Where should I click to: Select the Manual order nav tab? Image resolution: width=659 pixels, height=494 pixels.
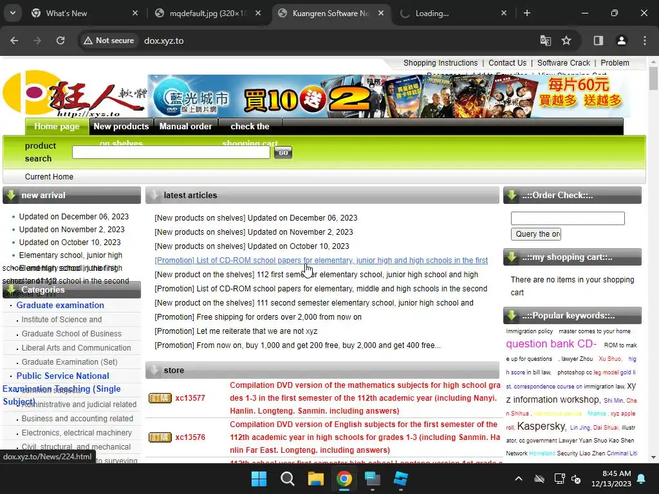pyautogui.click(x=186, y=127)
